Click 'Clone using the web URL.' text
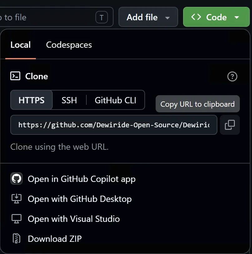Screen dimensions: 252x254 click(59, 147)
